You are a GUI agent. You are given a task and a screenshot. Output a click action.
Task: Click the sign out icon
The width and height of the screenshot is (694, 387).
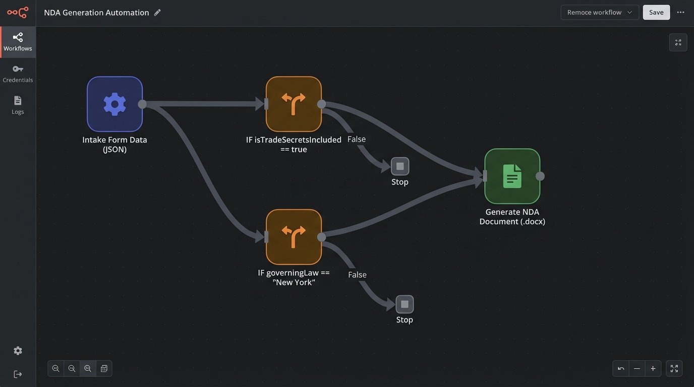(18, 374)
